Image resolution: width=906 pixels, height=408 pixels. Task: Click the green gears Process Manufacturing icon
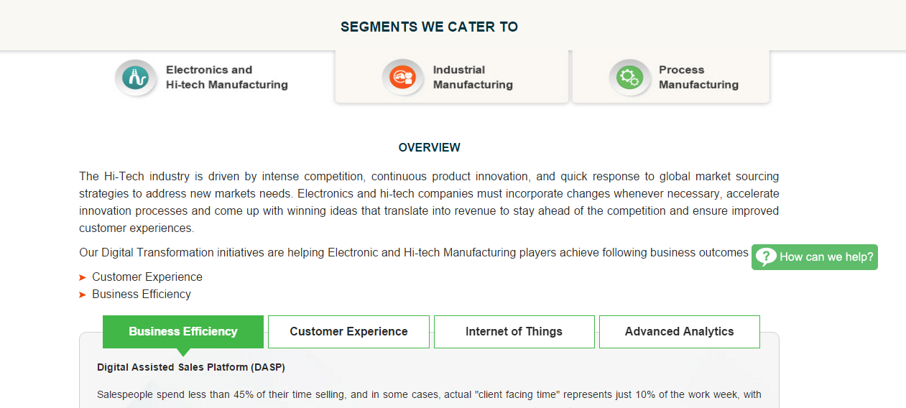point(629,76)
